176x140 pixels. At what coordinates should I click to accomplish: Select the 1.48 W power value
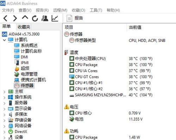pyautogui.click(x=134, y=137)
